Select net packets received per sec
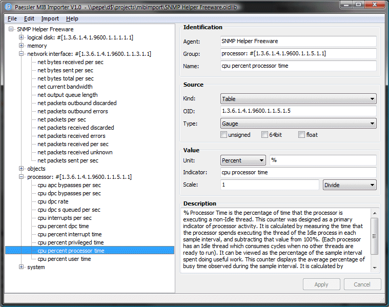This screenshot has height=307, width=389. (73, 144)
